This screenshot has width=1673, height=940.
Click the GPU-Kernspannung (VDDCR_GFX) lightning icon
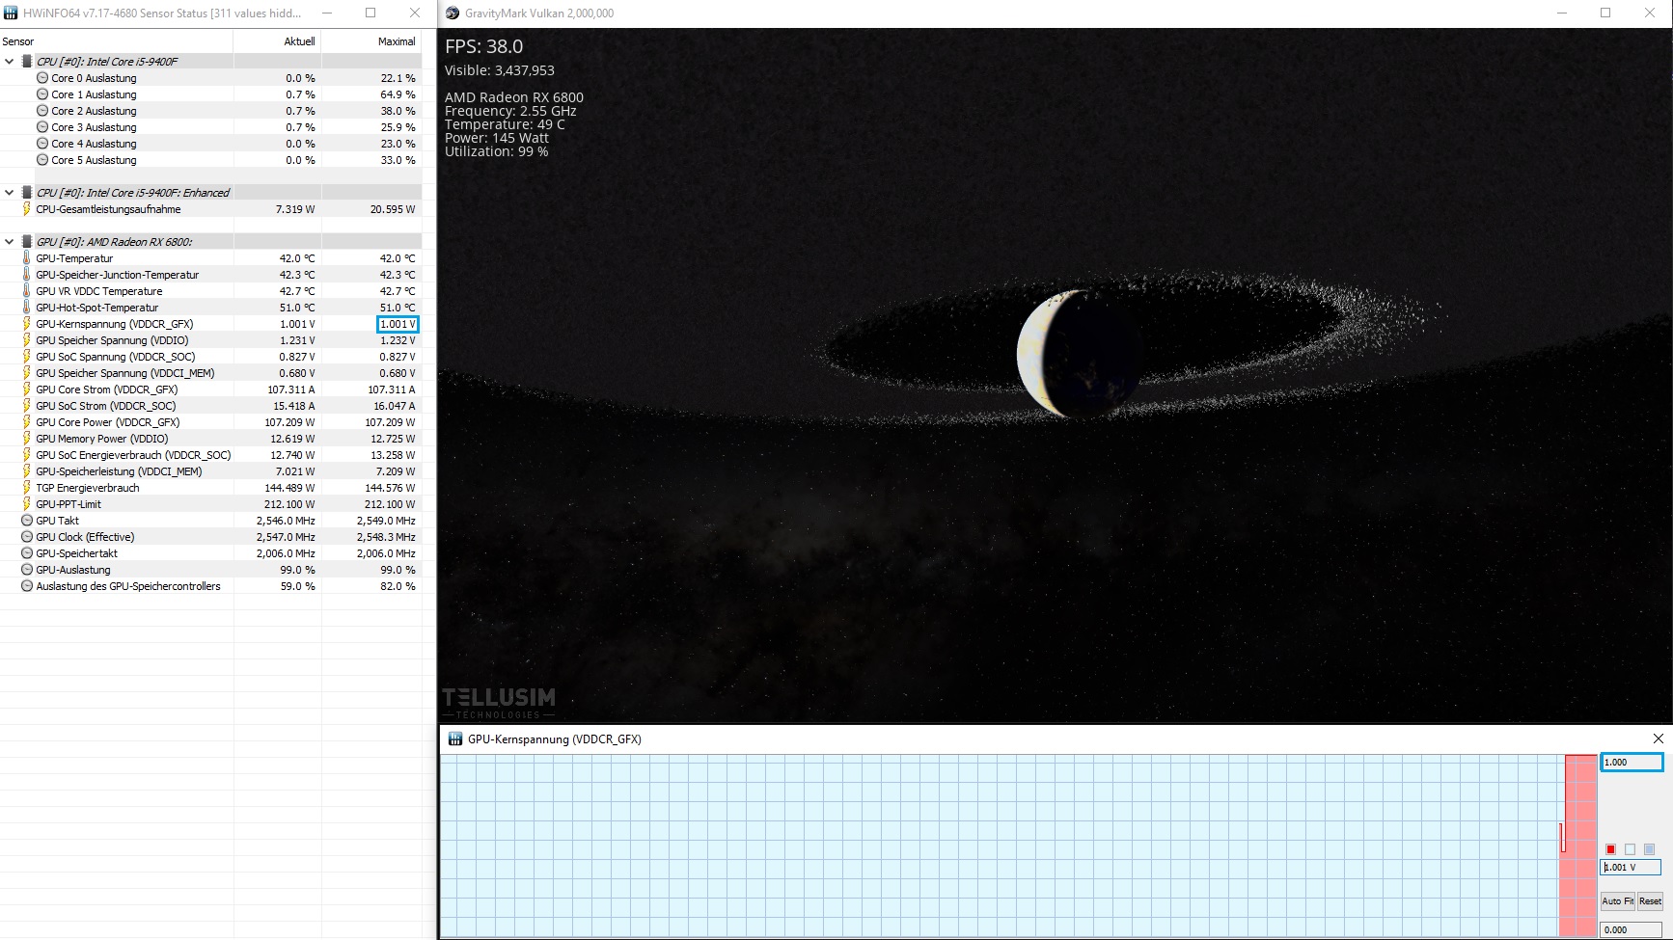click(27, 324)
